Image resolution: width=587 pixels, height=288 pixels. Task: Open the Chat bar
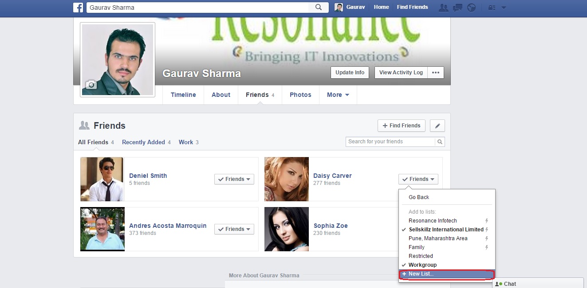[x=538, y=283]
